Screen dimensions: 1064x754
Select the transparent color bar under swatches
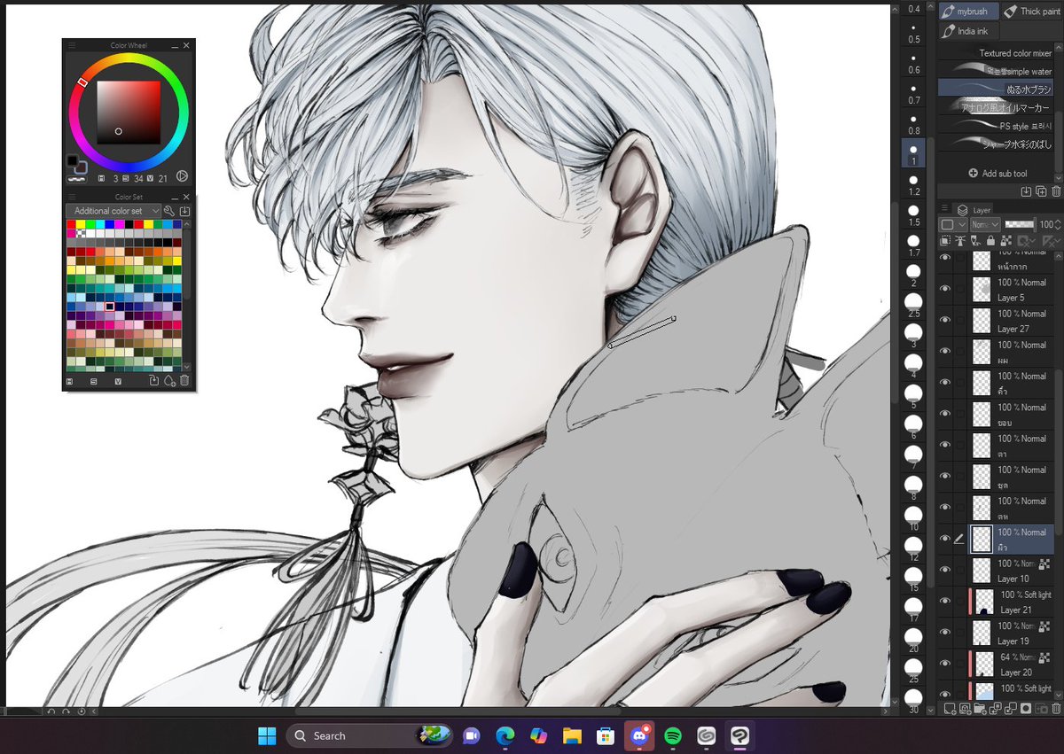click(78, 178)
